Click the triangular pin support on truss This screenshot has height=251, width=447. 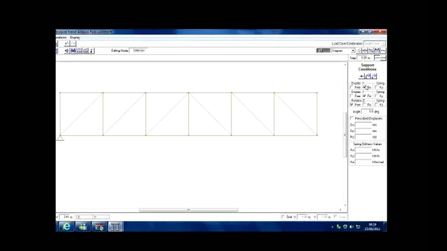tap(60, 138)
